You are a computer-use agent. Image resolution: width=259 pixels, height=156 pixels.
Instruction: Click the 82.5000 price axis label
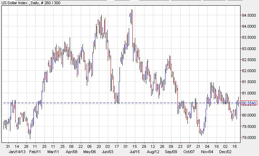[x=249, y=60]
